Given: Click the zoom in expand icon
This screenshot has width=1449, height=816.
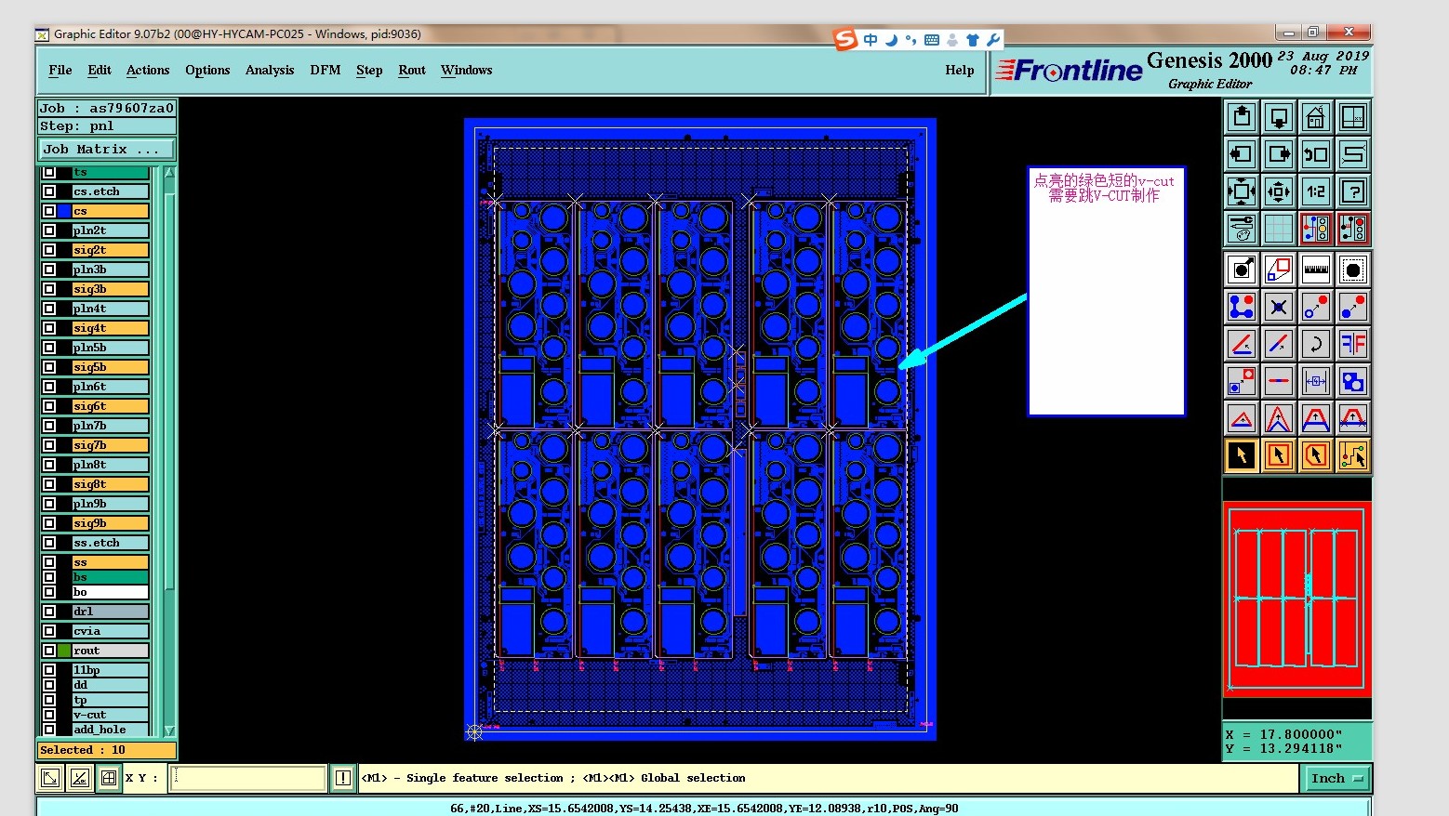Looking at the screenshot, I should click(x=1242, y=191).
